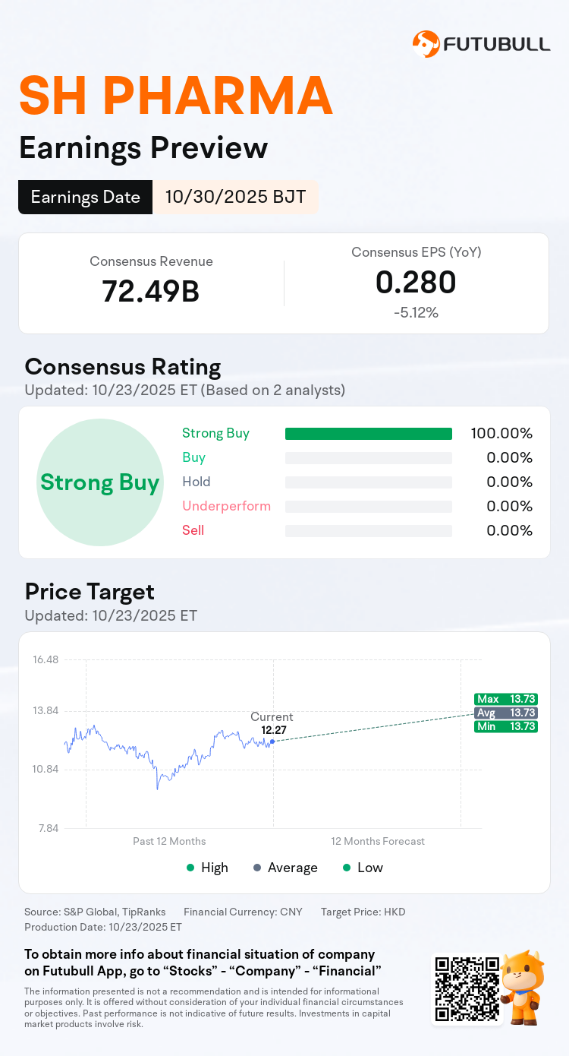Select the Max 13.73 price label
Viewport: 569px width, 1056px height.
tap(505, 699)
